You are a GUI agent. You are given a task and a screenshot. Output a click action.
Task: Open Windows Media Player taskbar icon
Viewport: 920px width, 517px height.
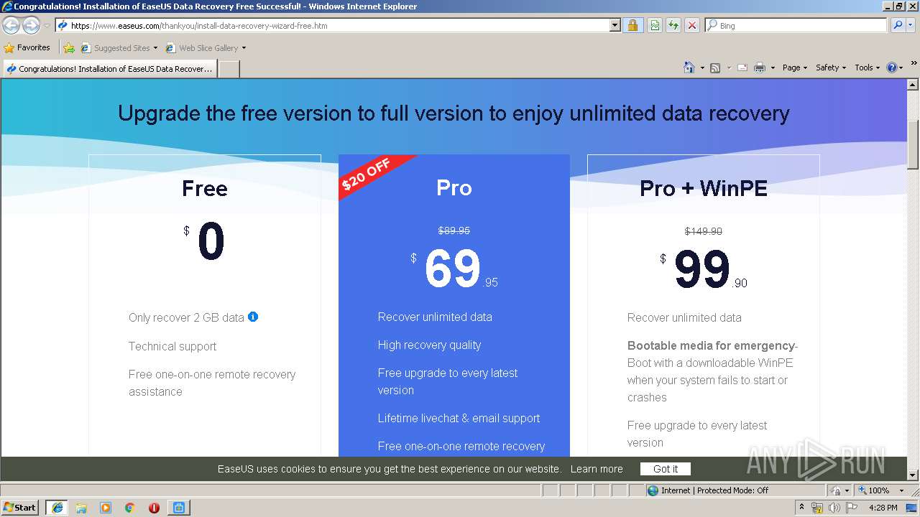point(106,508)
